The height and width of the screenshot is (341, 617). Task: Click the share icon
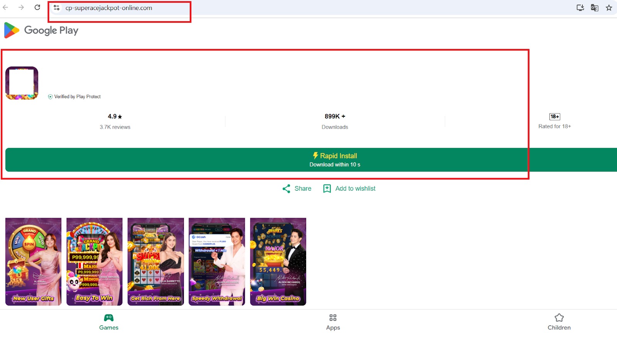pyautogui.click(x=287, y=188)
